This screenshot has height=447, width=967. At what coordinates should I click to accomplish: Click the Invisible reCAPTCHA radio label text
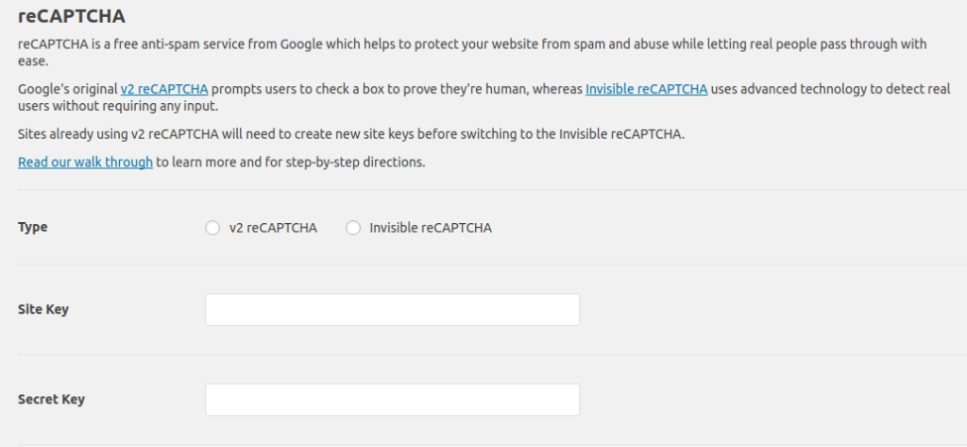click(430, 228)
